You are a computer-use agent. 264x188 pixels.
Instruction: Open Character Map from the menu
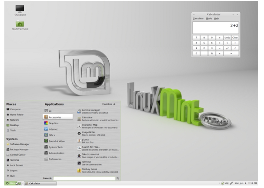tap(98, 126)
